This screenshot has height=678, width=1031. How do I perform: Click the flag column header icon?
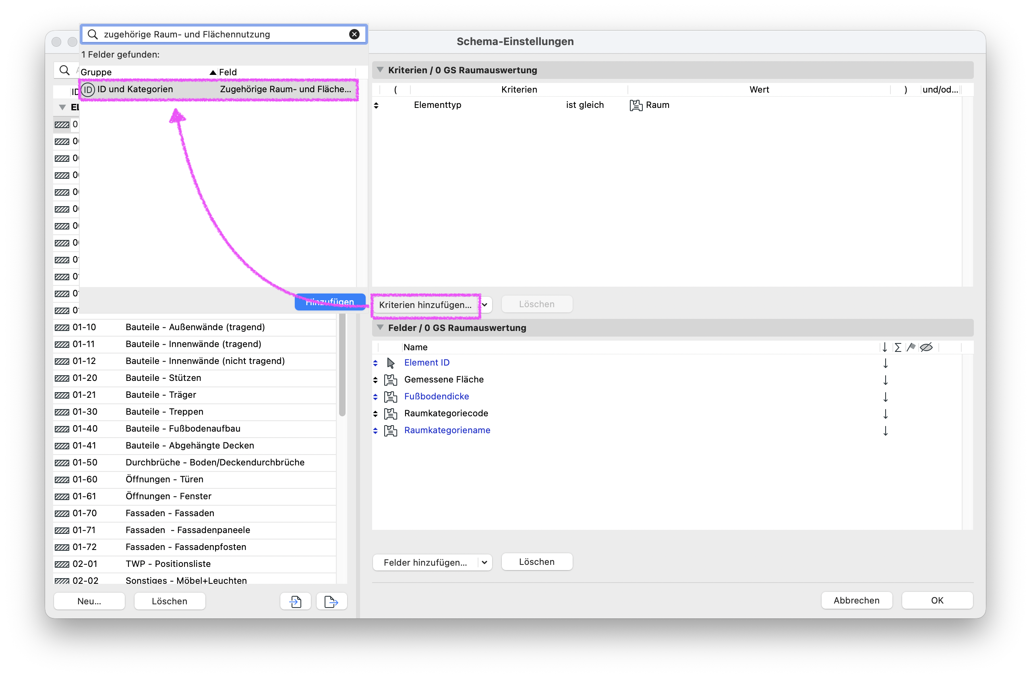[911, 347]
